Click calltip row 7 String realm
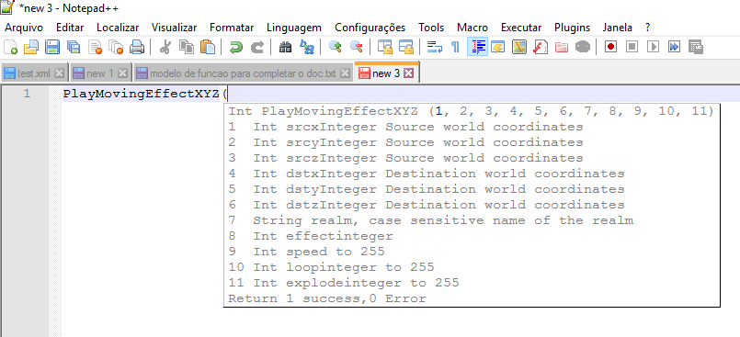 431,220
